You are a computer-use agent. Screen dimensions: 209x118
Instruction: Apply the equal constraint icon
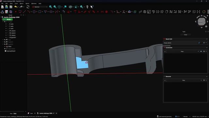pyautogui.click(x=98, y=12)
